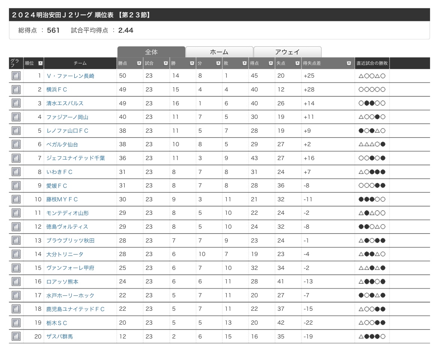
Task: Open 愛媛FC team link
Action: coord(57,186)
